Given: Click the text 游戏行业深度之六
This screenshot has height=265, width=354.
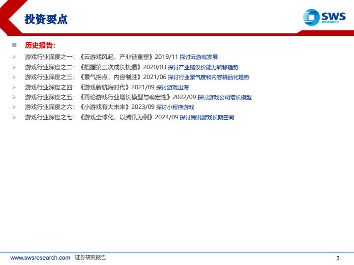Looking at the screenshot, I should (48, 107).
